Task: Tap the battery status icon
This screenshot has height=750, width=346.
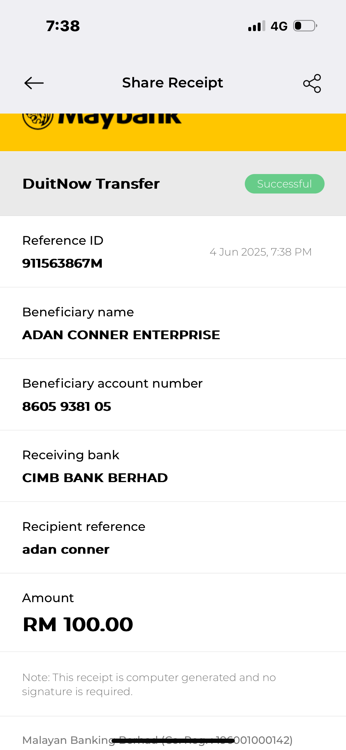Action: (x=305, y=26)
